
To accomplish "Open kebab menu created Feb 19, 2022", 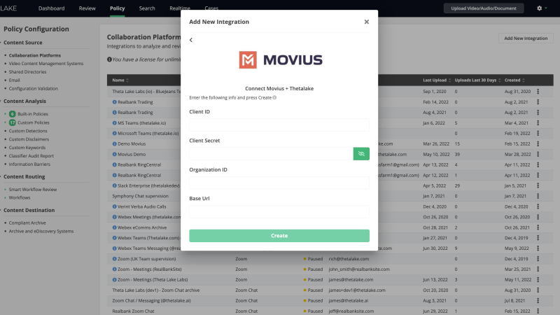I will 538,133.
